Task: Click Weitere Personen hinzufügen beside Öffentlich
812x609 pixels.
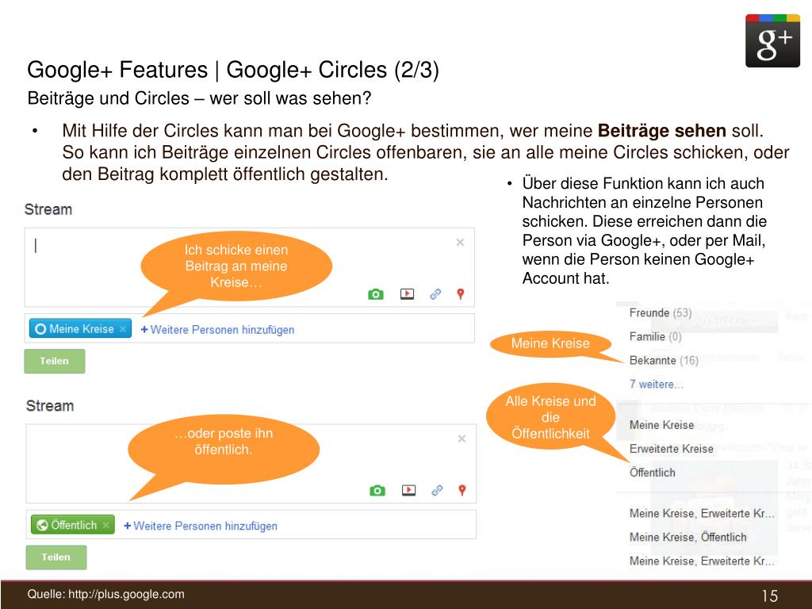Action: [x=201, y=527]
